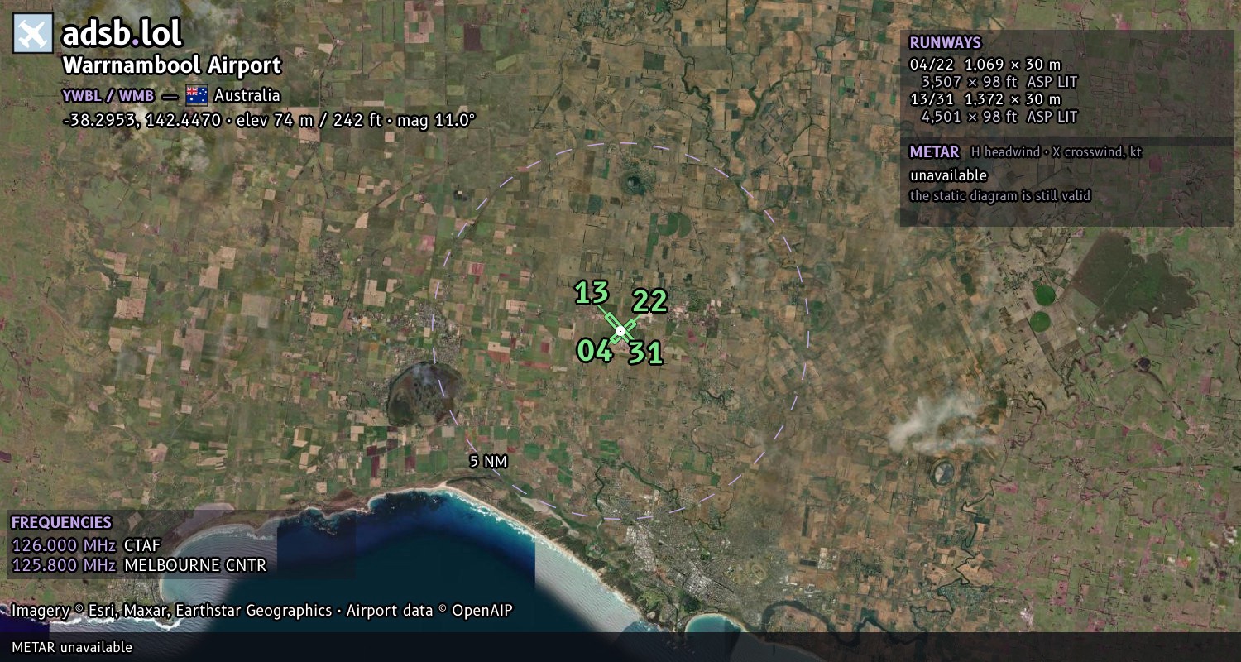Click the "RUNWAYS" panel header
1241x662 pixels.
[x=946, y=42]
